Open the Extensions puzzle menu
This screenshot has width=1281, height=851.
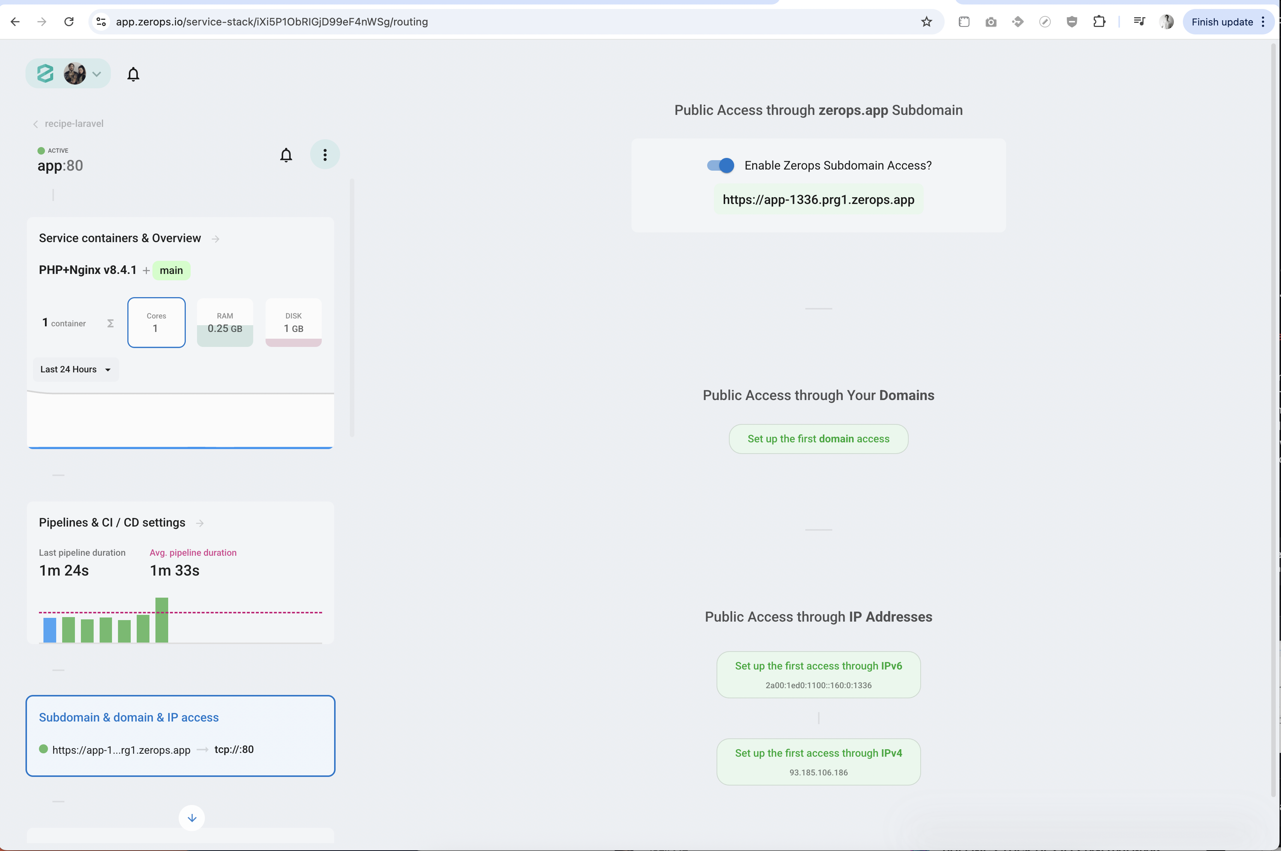[1099, 22]
